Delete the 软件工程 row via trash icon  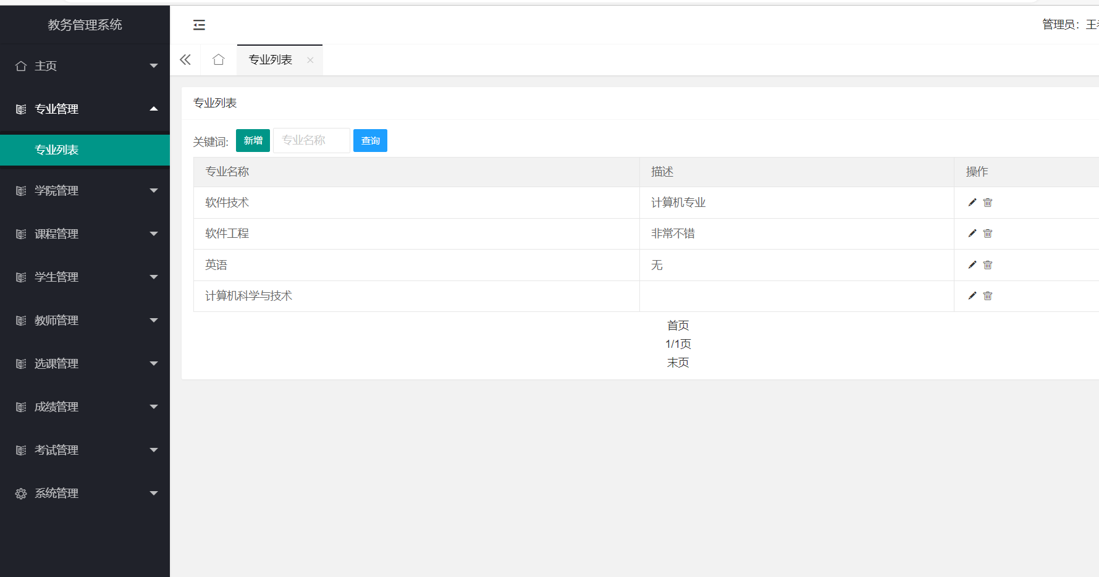click(x=987, y=234)
